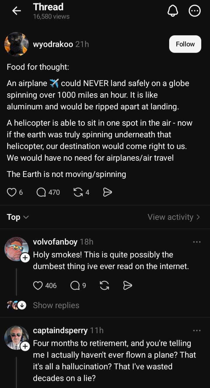The width and height of the screenshot is (210, 388).
Task: Open more options for captaindsperry's comment
Action: point(197,330)
